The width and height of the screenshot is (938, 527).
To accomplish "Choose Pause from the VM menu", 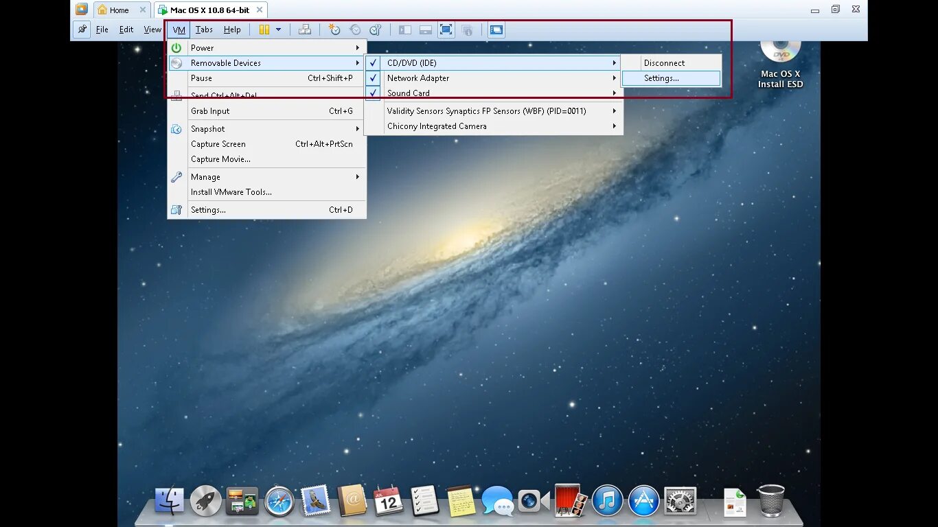I will pos(267,78).
